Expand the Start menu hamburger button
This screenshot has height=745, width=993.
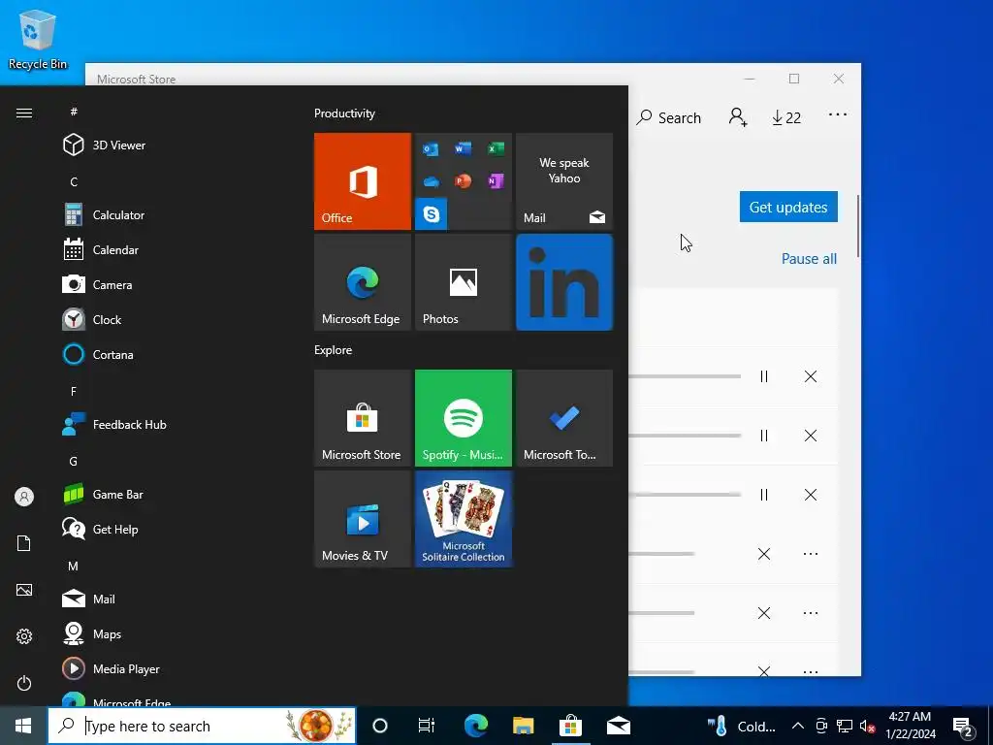24,113
